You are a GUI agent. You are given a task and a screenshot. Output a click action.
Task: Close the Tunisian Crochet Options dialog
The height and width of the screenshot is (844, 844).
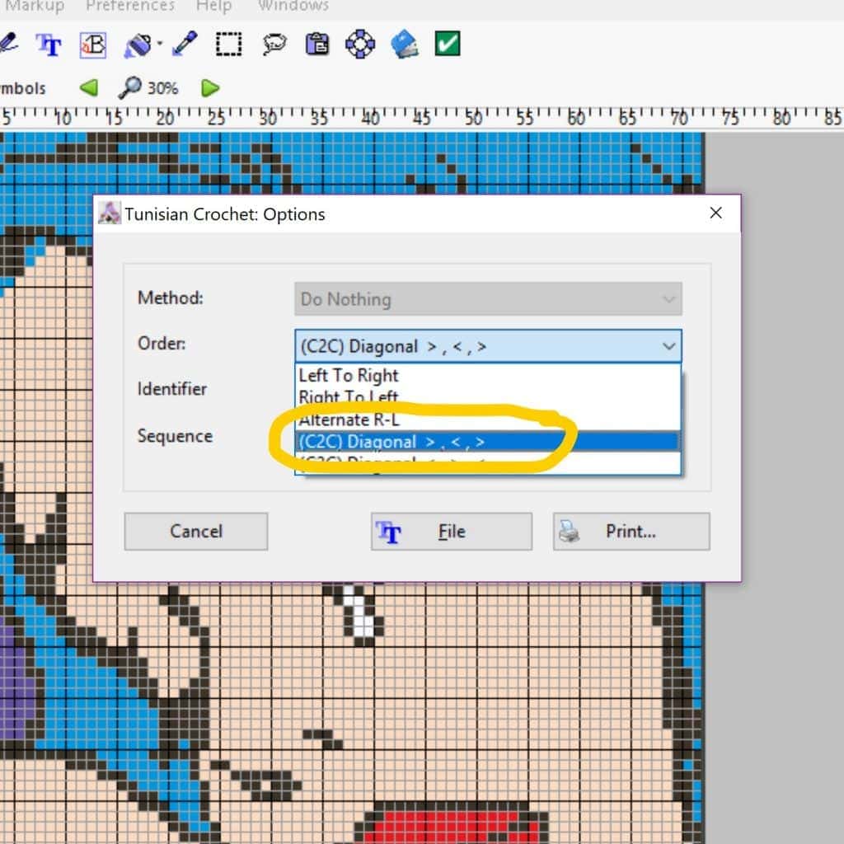coord(716,213)
